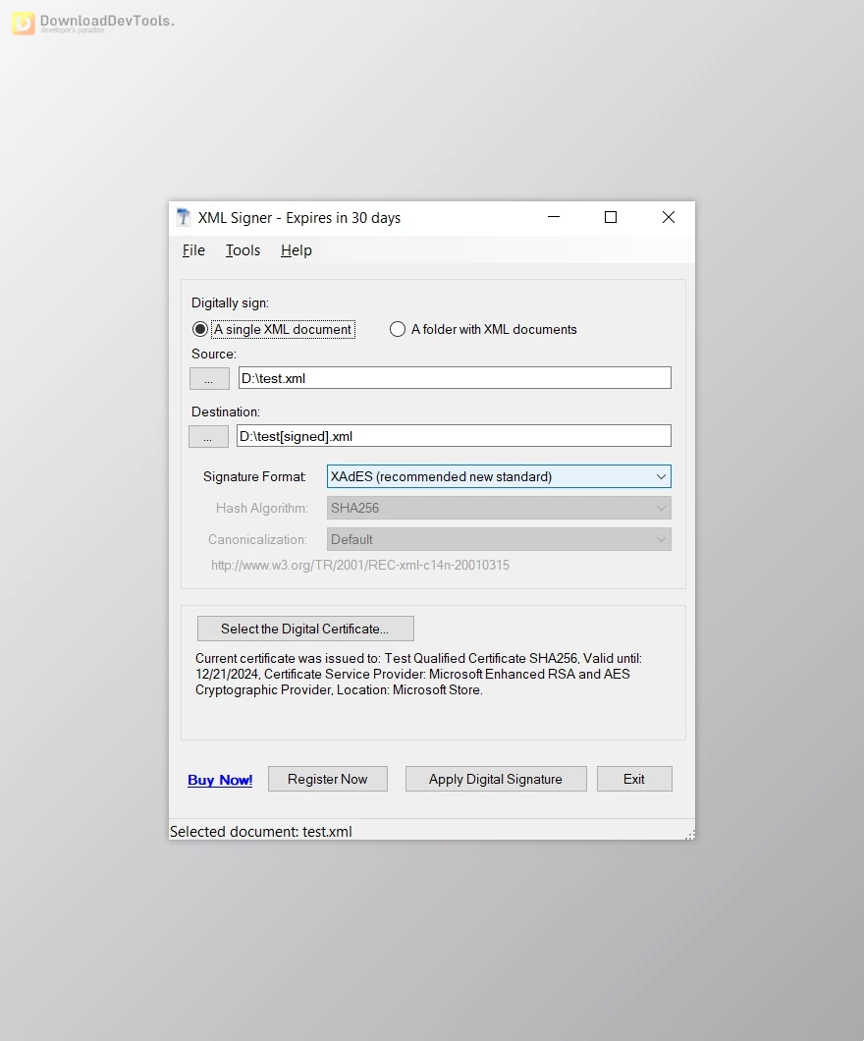The image size is (864, 1041).
Task: Click the current certificate description text
Action: (418, 674)
